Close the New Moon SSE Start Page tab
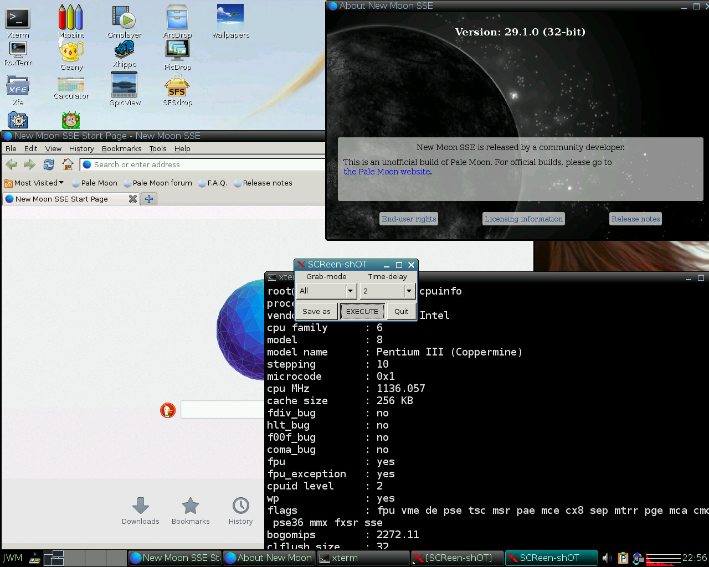This screenshot has height=567, width=709. (133, 199)
